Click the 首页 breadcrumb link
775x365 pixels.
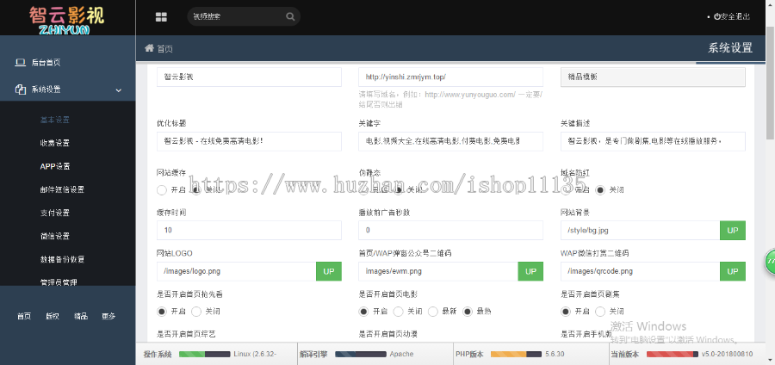pos(165,49)
